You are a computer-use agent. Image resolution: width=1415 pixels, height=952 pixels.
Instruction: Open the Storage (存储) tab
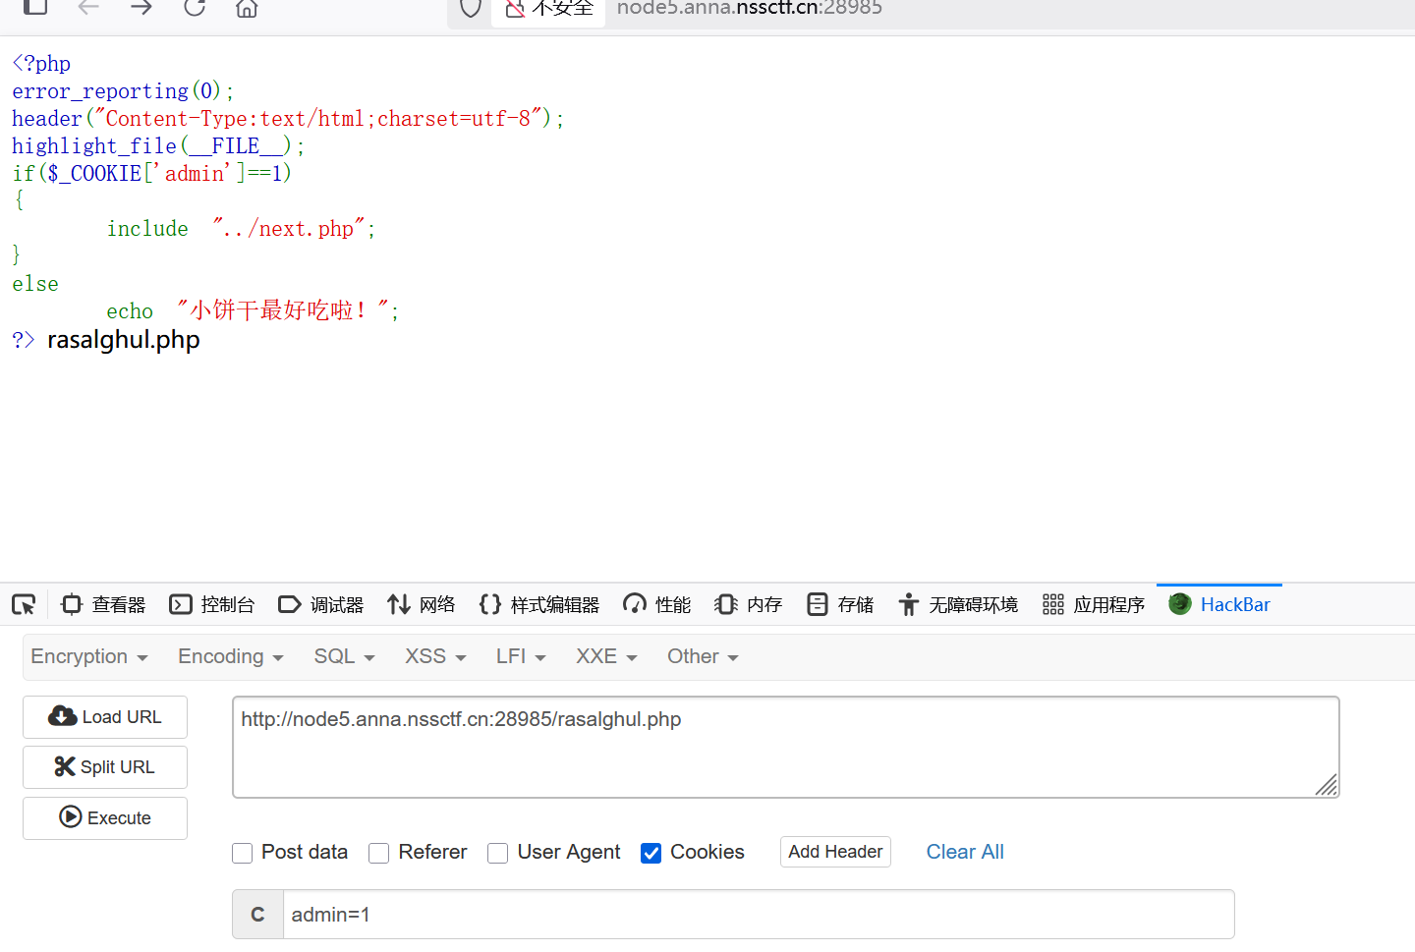840,604
